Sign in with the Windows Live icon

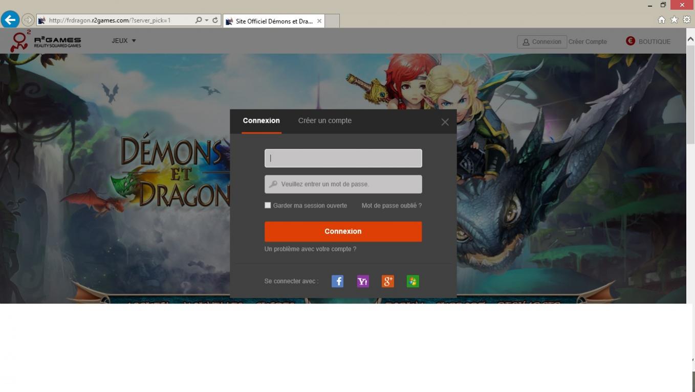412,281
